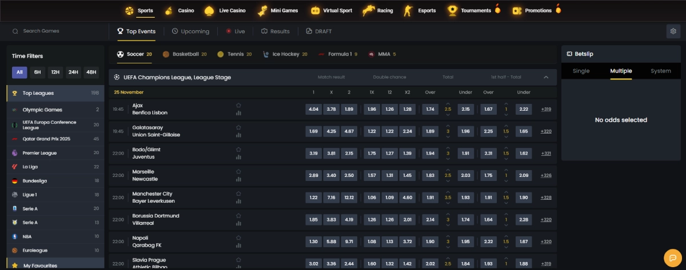Select the MMA sport filter
Screen dimensions: 686x270
pyautogui.click(x=382, y=54)
